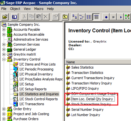Select I/C Physical Inventory folder
Screen dimensions: 131x121
point(36,74)
